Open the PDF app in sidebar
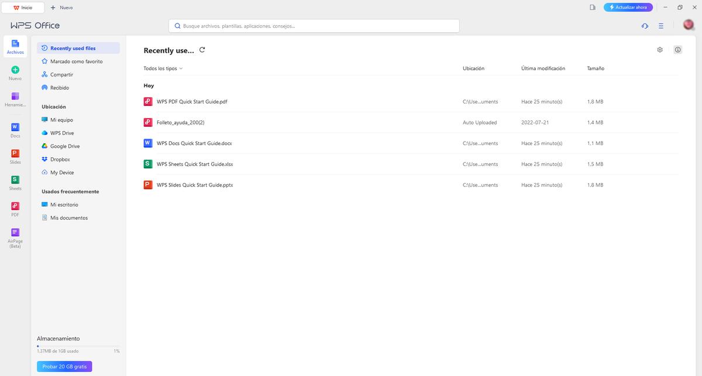 pyautogui.click(x=15, y=206)
